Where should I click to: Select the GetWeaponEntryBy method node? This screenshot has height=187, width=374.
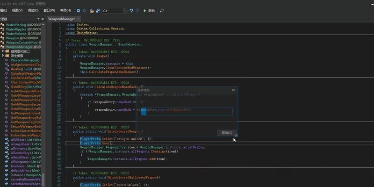click(26, 118)
